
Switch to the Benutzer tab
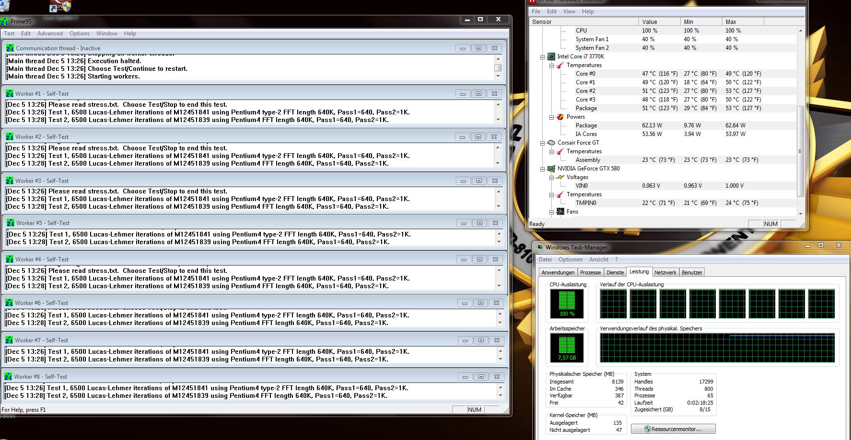692,272
